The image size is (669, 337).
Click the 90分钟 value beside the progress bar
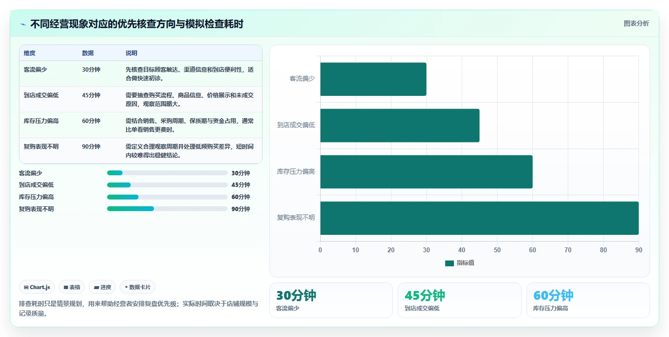coord(241,209)
